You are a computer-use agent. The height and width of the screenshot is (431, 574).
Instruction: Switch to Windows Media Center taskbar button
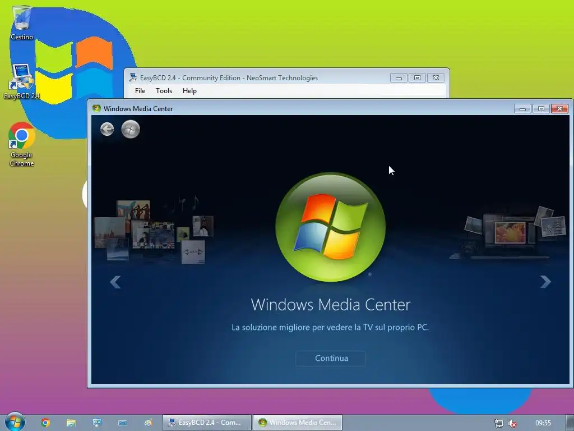(x=298, y=423)
